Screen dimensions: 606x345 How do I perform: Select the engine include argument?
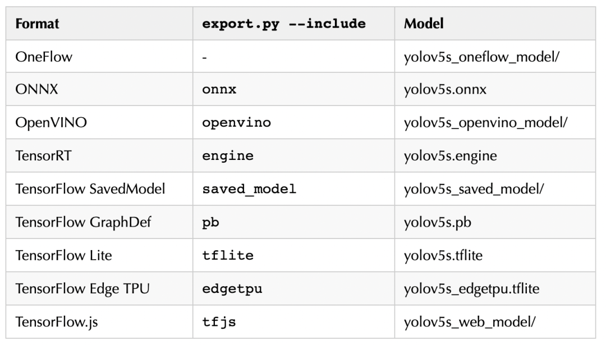[227, 157]
